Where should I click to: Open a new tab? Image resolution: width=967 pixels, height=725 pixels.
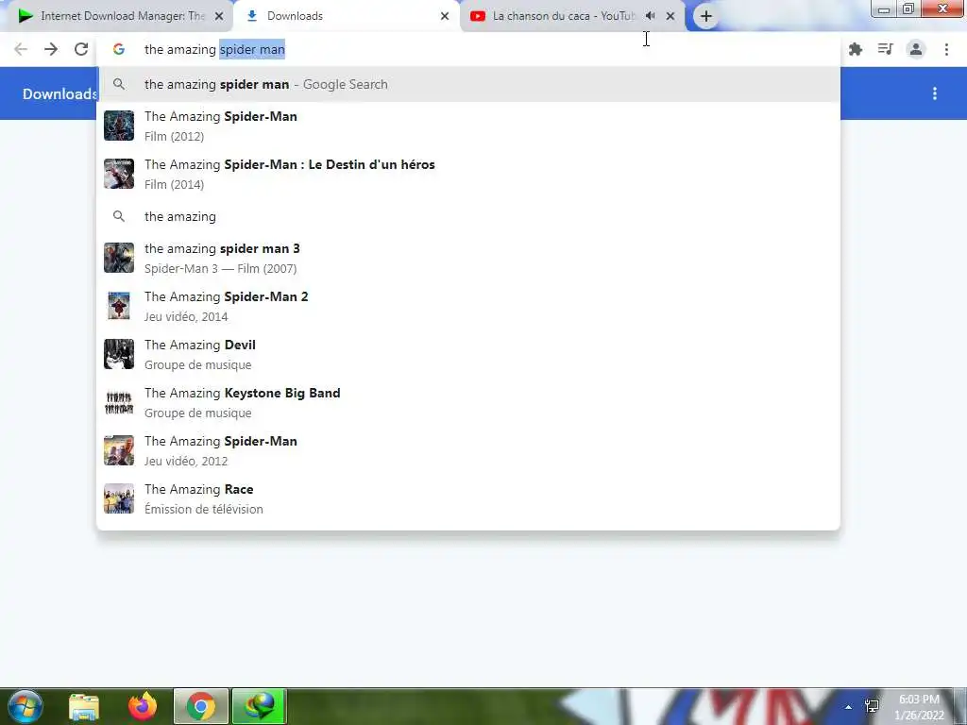(x=706, y=16)
